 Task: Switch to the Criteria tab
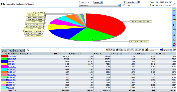tap(4, 51)
